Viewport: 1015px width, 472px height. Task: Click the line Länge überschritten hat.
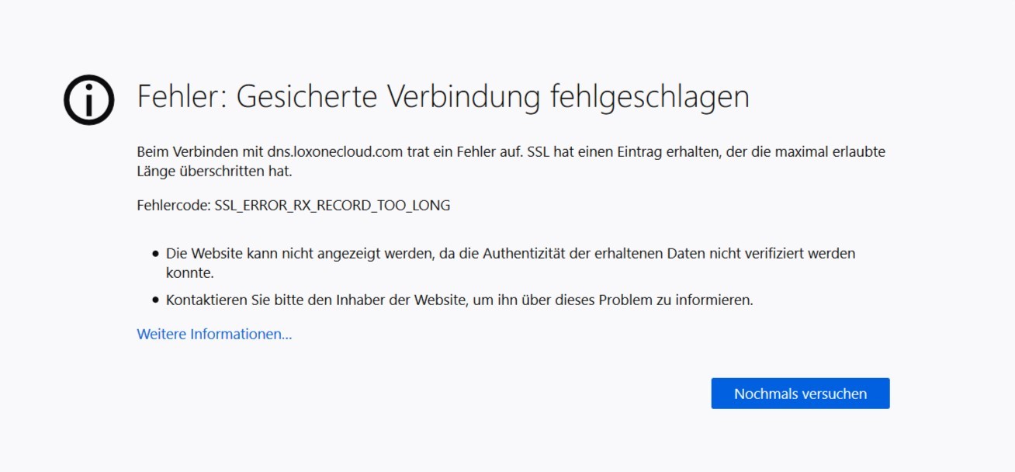(214, 172)
